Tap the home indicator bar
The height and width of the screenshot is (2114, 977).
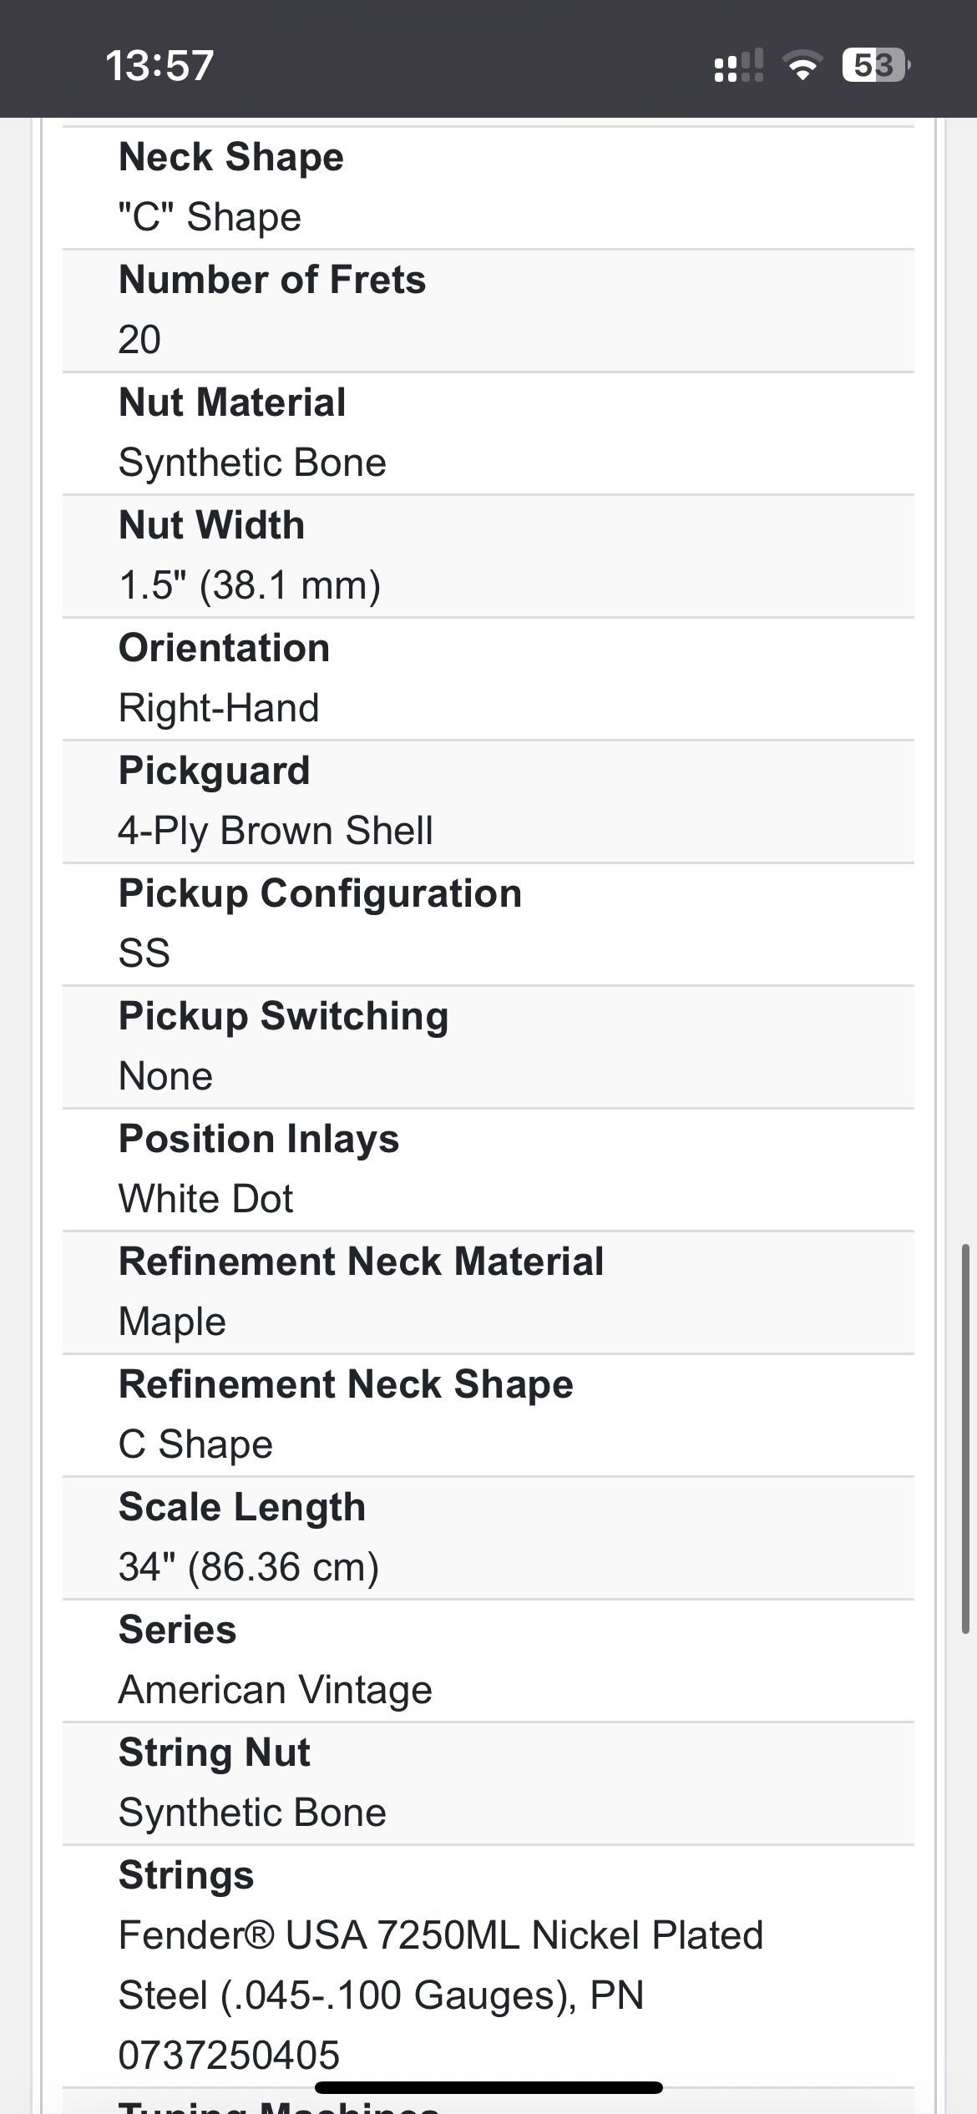(488, 2087)
